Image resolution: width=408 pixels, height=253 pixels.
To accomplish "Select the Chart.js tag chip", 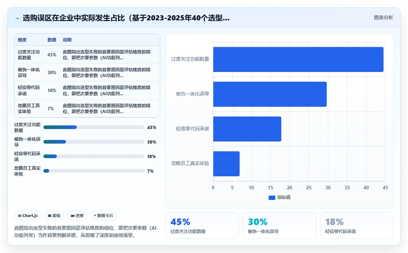I will coord(28,216).
